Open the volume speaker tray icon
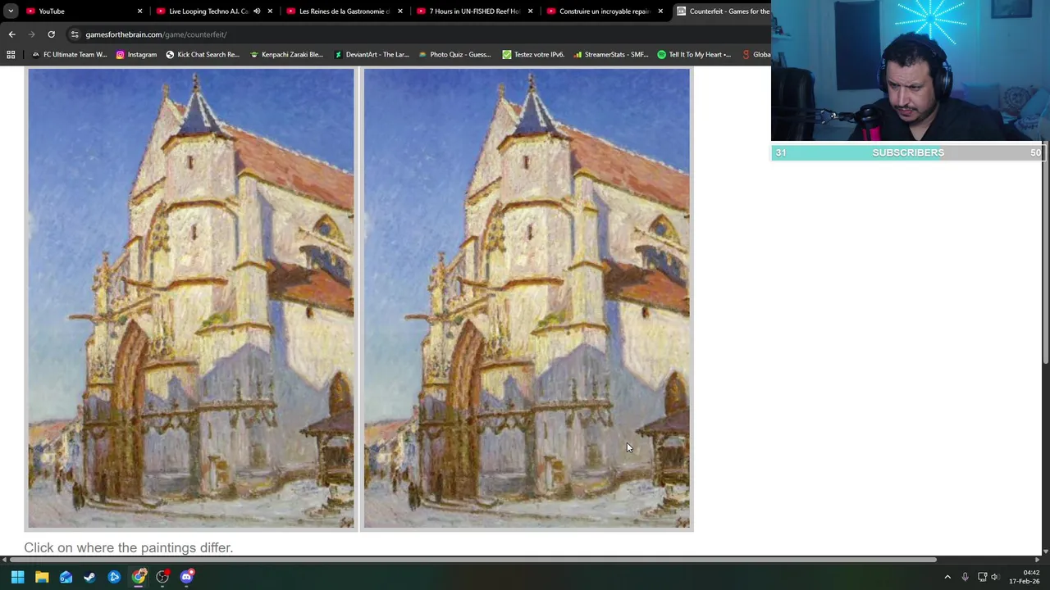This screenshot has height=590, width=1050. 995,577
